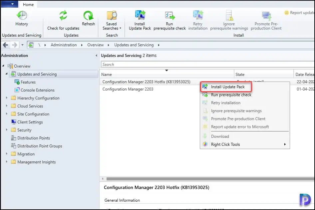
Task: Select the Features node
Action: point(28,82)
